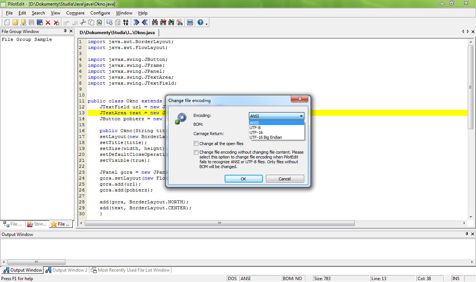Click the scissors Cut icon
The width and height of the screenshot is (476, 282).
point(83,22)
